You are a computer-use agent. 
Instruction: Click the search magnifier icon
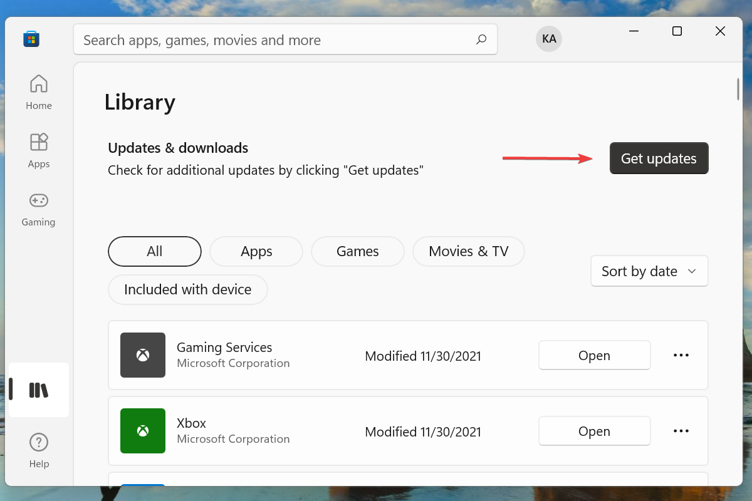pos(481,39)
